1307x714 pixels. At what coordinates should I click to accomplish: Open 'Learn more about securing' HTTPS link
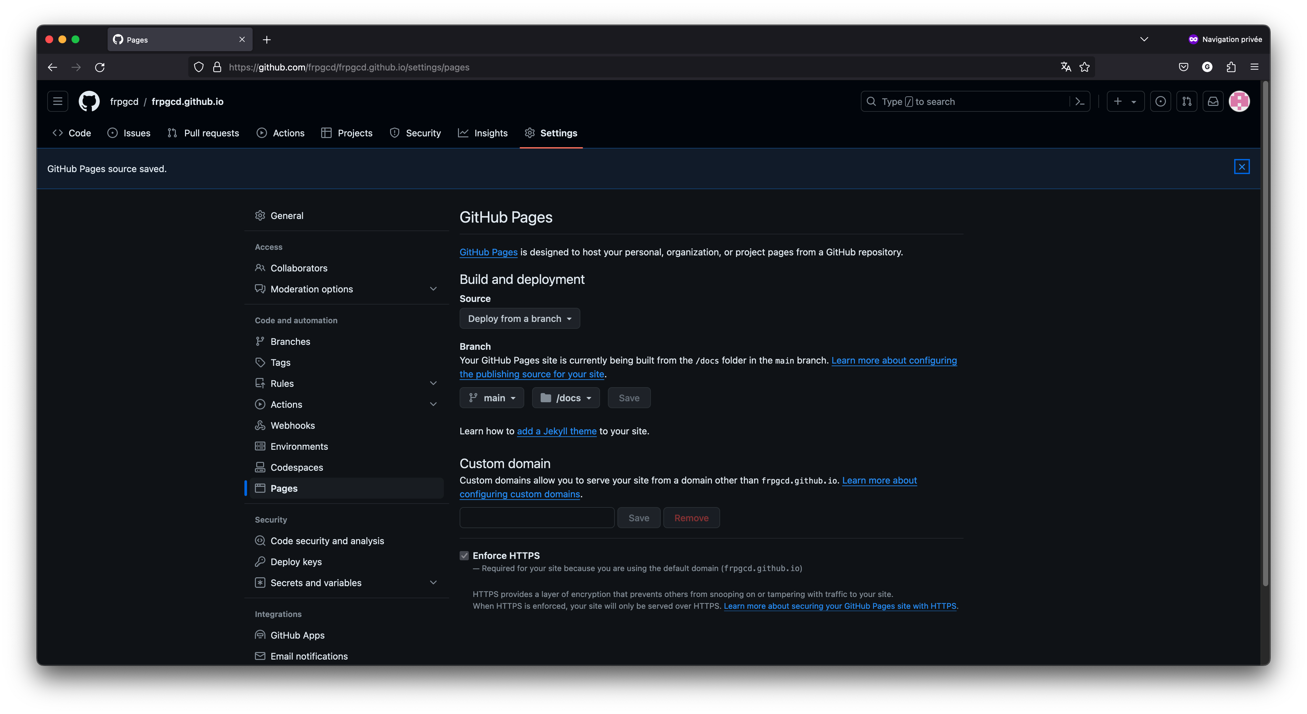tap(840, 606)
